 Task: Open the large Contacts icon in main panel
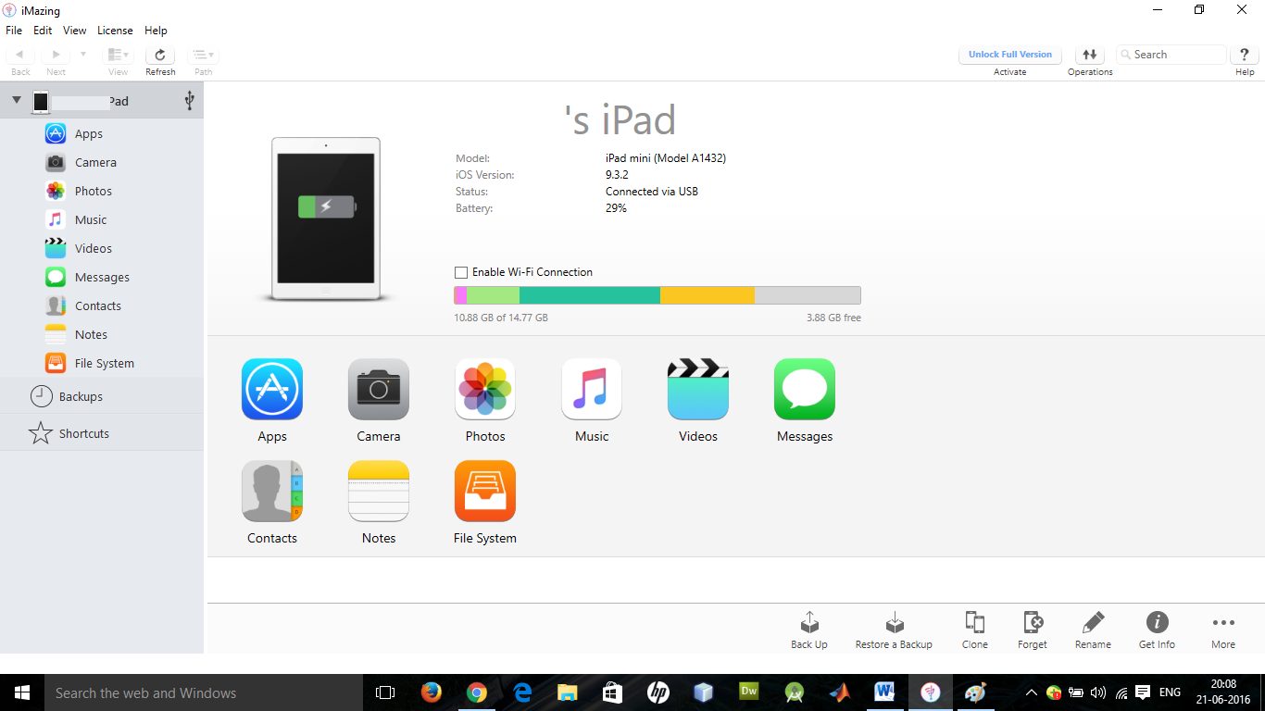[x=272, y=492]
